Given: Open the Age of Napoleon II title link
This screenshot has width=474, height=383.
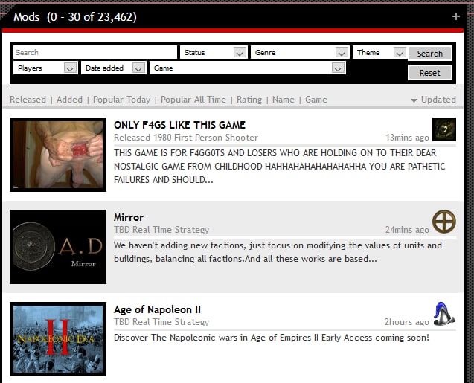Looking at the screenshot, I should (x=157, y=309).
